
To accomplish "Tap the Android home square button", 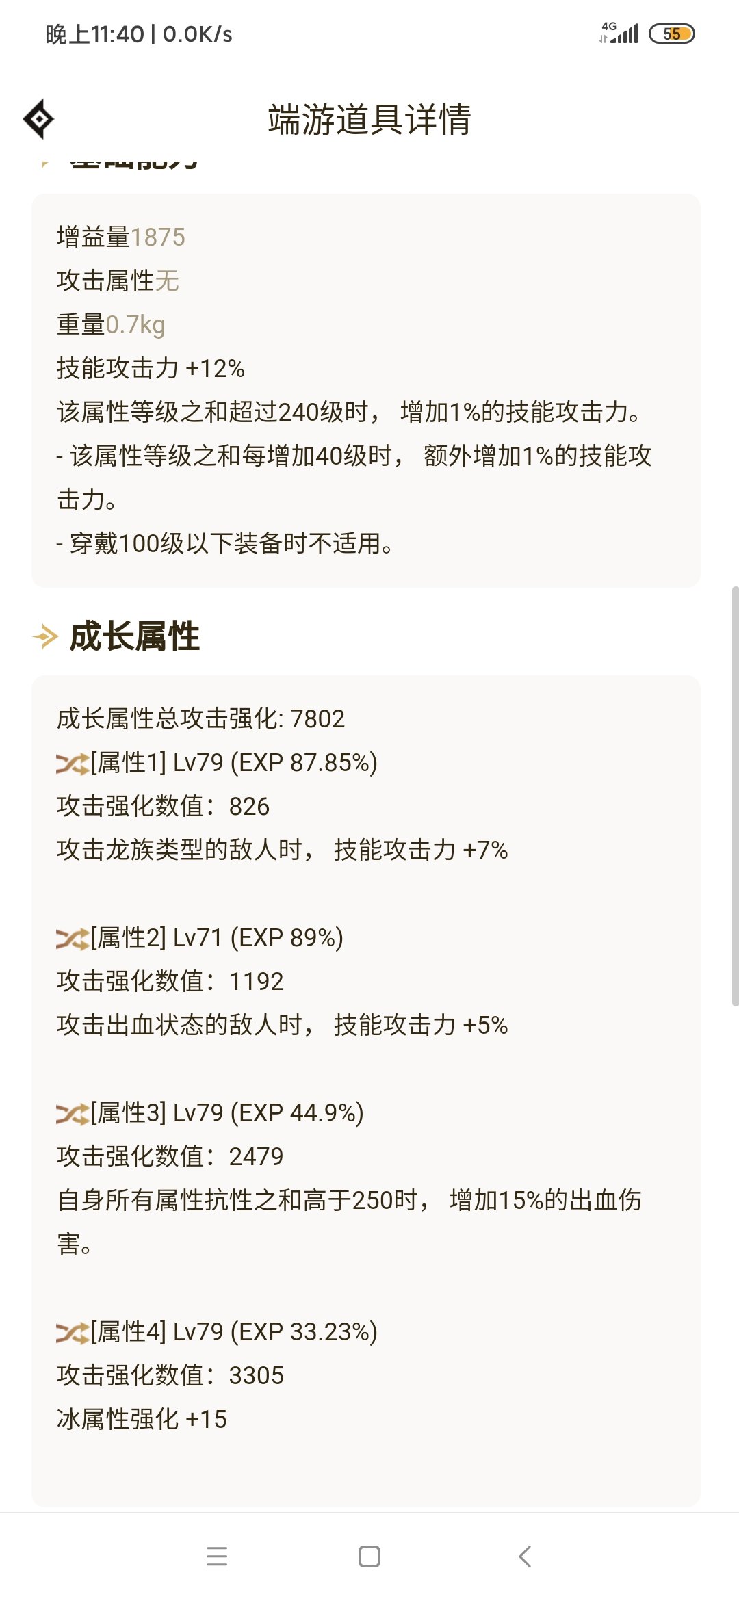I will pyautogui.click(x=369, y=1556).
